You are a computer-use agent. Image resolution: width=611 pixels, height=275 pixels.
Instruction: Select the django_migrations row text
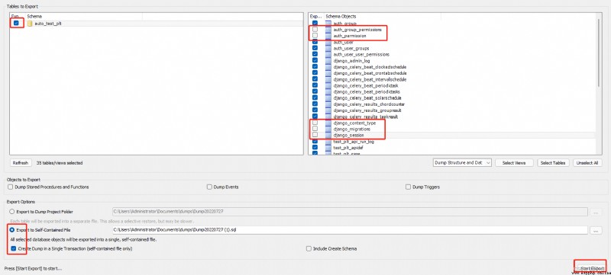pyautogui.click(x=351, y=129)
